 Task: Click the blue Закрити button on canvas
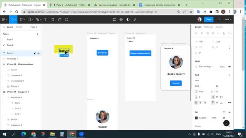pyautogui.click(x=176, y=83)
